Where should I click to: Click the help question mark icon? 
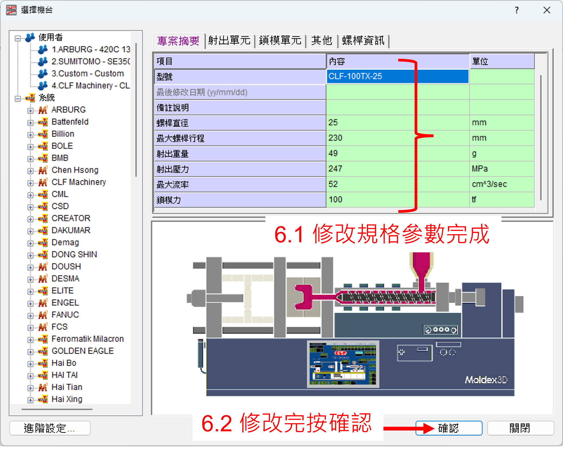pos(517,10)
